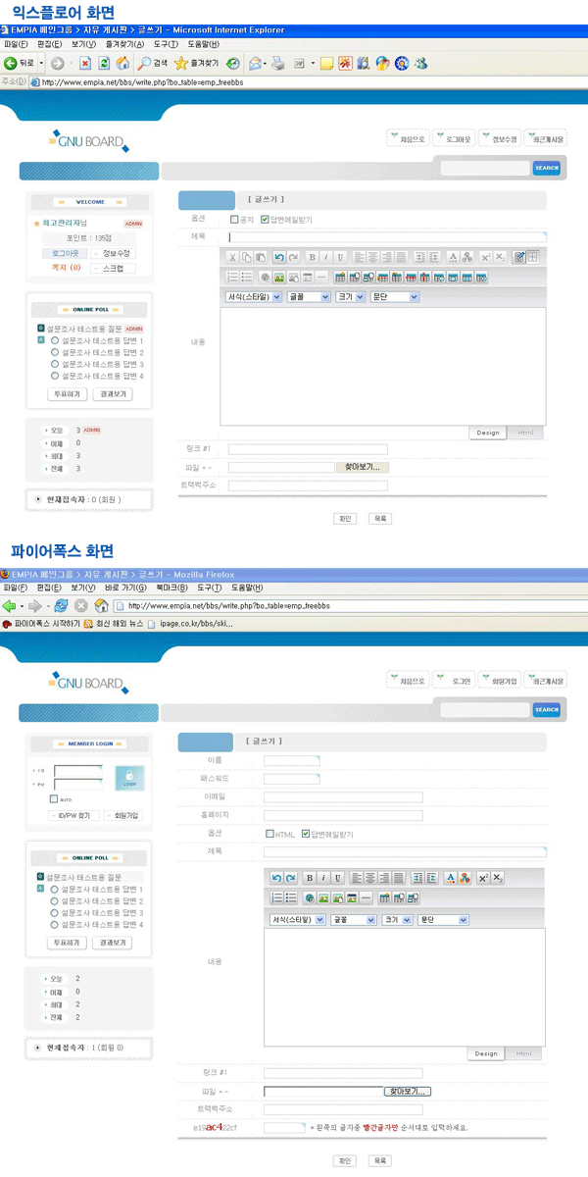Click 로그아웃 link in Explorer top navigation
The width and height of the screenshot is (588, 1177).
pyautogui.click(x=456, y=139)
